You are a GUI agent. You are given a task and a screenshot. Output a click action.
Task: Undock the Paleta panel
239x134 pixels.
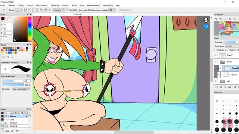28,45
